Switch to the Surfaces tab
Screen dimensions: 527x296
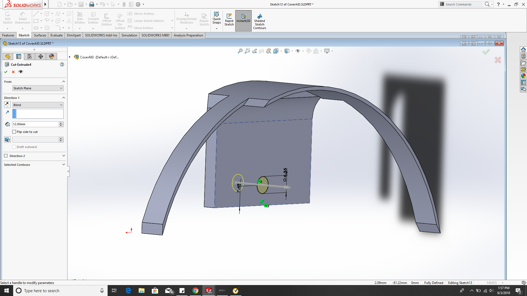(40, 35)
